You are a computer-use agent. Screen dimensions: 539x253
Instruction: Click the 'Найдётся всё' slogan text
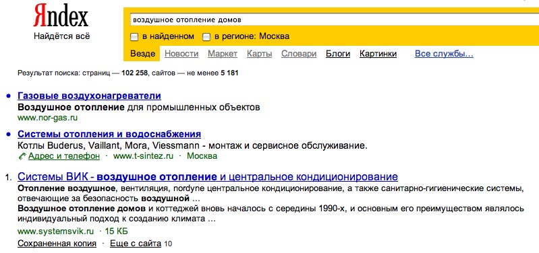[62, 36]
